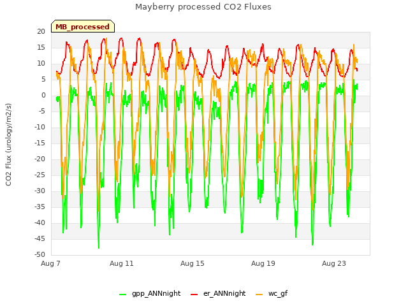408x306 pixels.
Task: Click the CO2 Flux y-axis title
Action: tap(8, 145)
